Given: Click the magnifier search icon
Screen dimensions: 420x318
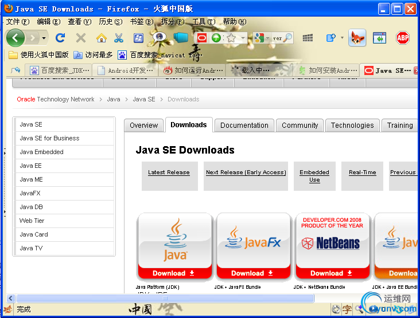Looking at the screenshot, I should [287, 38].
